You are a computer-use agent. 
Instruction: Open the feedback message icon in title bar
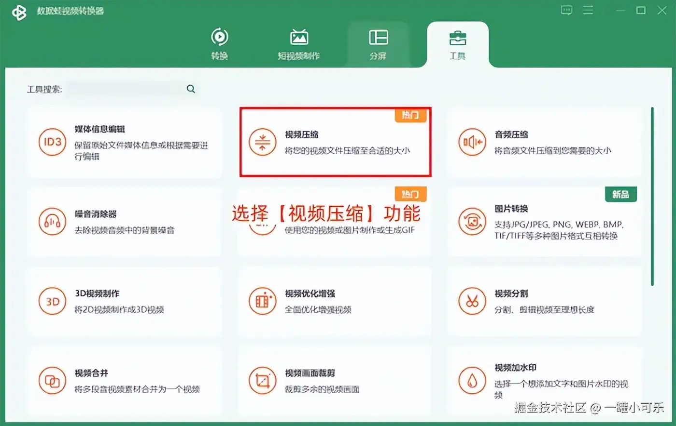pos(566,10)
